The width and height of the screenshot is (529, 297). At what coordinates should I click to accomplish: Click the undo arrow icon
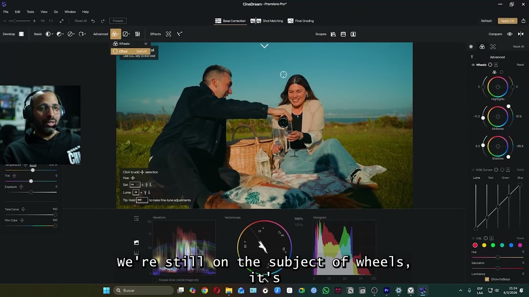[x=93, y=21]
